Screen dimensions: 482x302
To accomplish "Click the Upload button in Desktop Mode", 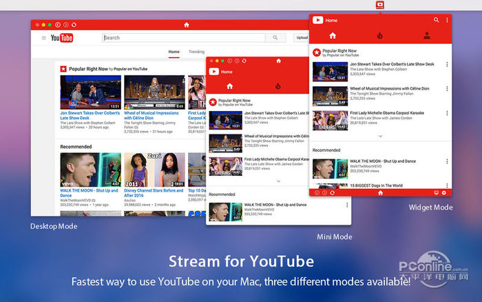I will point(302,37).
